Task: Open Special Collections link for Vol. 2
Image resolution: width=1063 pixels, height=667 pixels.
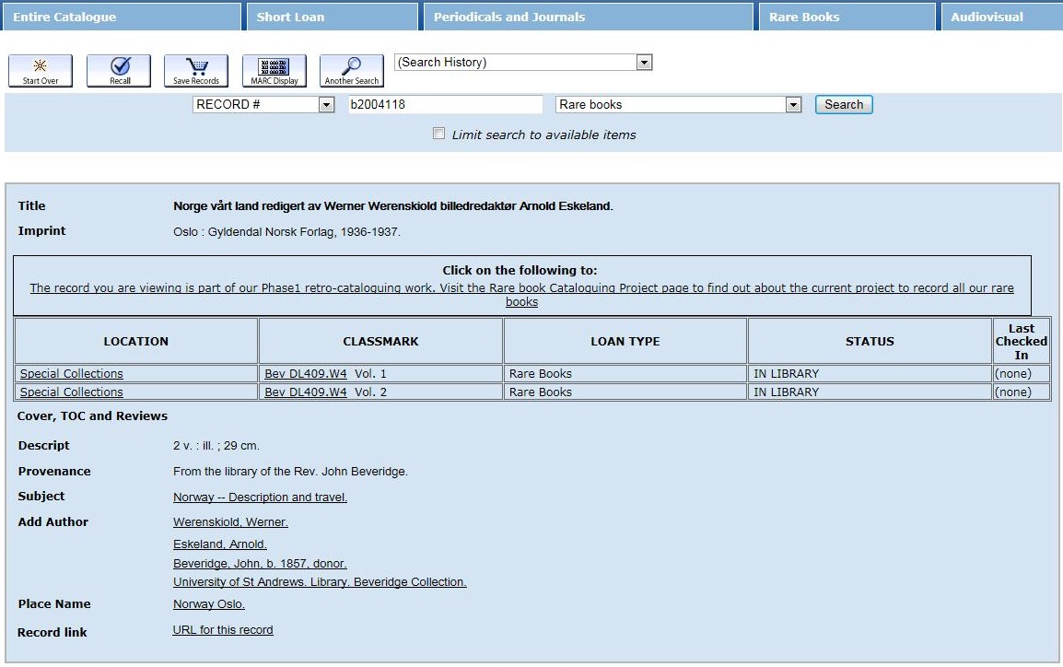Action: [71, 392]
